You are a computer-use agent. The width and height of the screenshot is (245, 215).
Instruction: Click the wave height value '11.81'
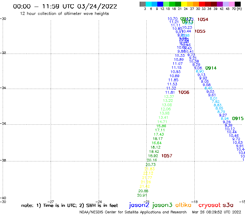coord(170,92)
